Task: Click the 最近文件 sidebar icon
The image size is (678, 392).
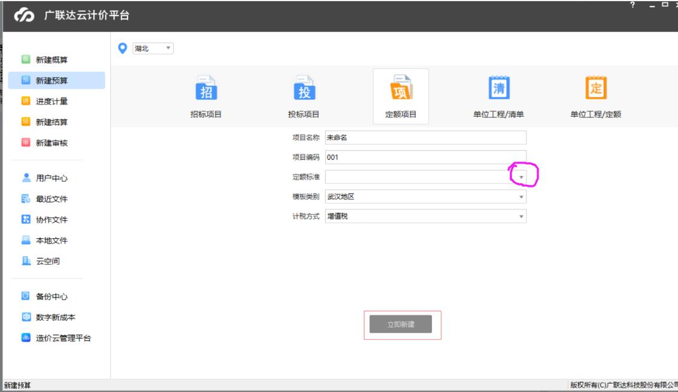Action: 26,198
